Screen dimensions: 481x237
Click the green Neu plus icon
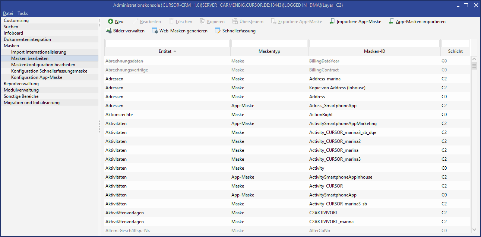coord(111,22)
